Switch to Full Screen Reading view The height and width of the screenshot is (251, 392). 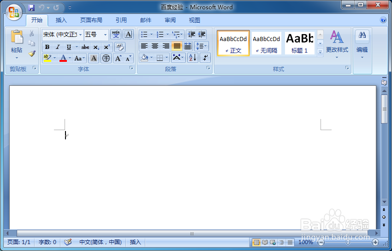(x=265, y=242)
